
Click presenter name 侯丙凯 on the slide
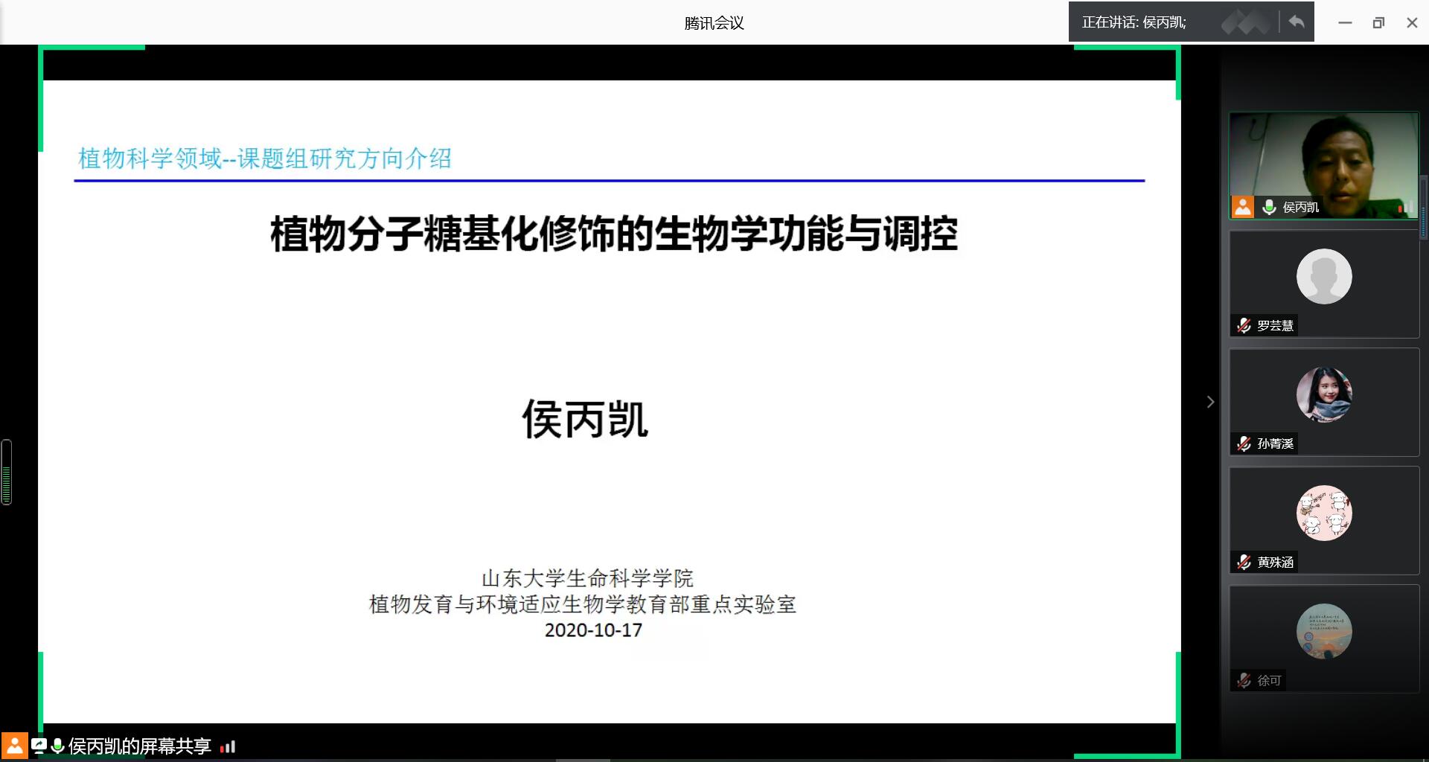pyautogui.click(x=585, y=419)
